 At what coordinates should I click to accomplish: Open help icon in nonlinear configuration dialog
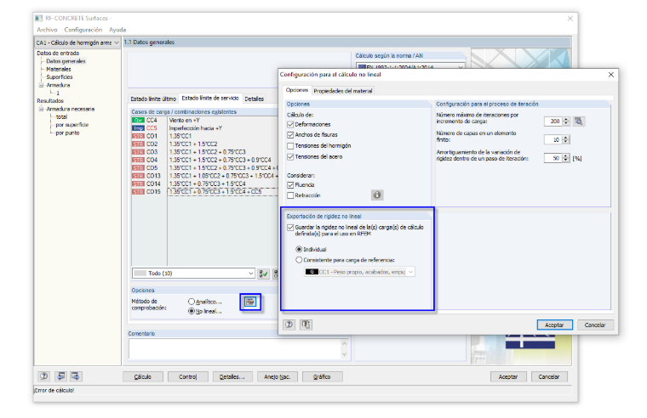tap(289, 325)
